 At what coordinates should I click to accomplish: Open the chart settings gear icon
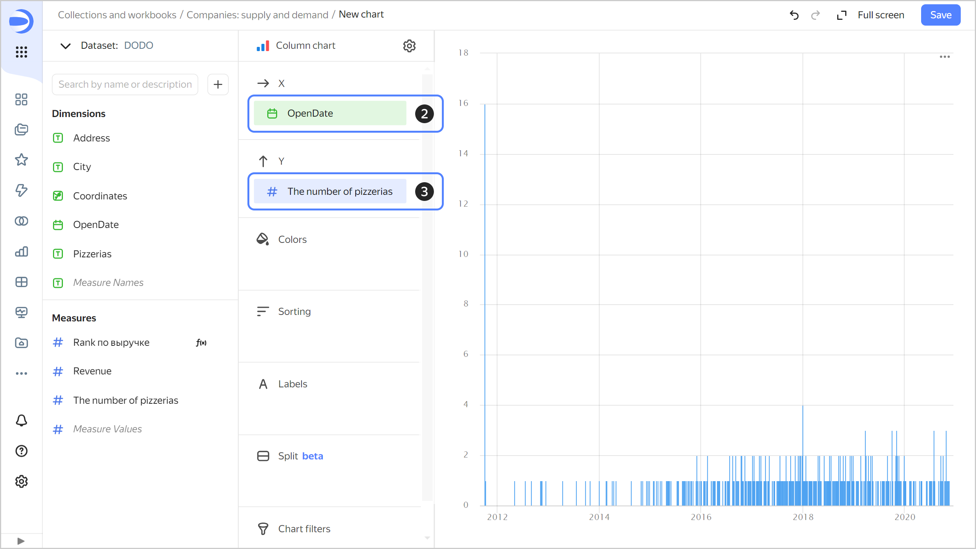(409, 46)
